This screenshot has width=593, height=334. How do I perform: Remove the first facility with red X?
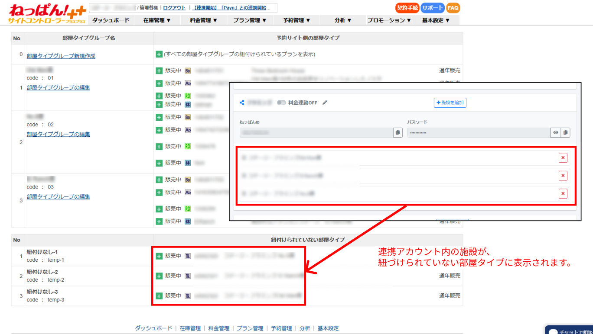point(563,158)
